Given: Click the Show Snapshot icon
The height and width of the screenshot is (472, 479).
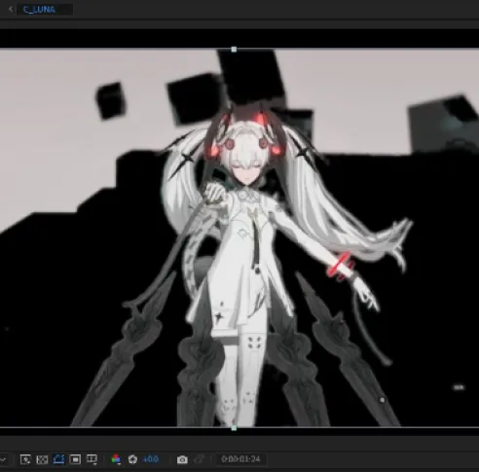Looking at the screenshot, I should (x=199, y=459).
